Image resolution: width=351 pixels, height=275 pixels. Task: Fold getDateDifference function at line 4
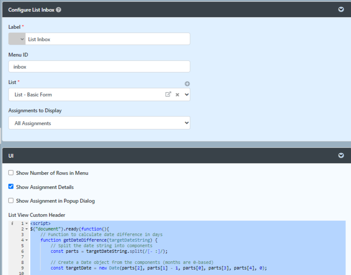(27, 240)
